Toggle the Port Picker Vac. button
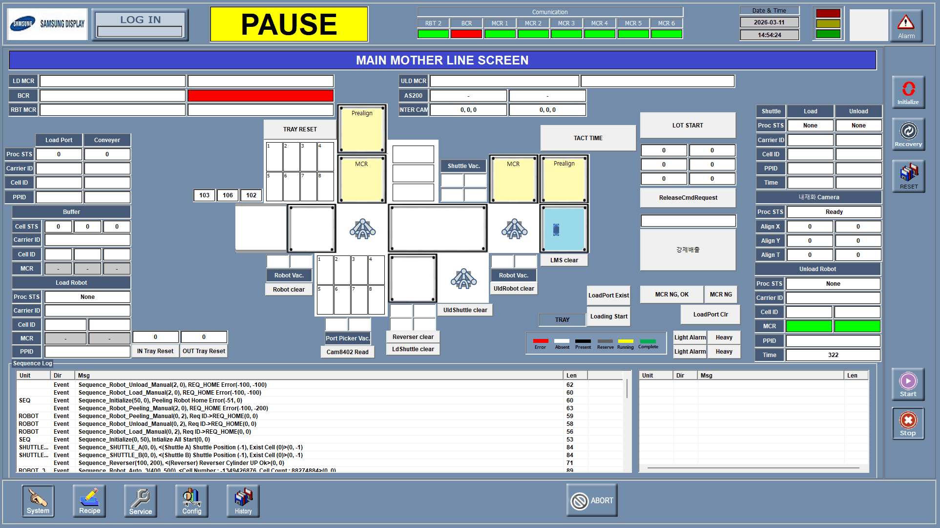Image resolution: width=940 pixels, height=528 pixels. tap(348, 338)
